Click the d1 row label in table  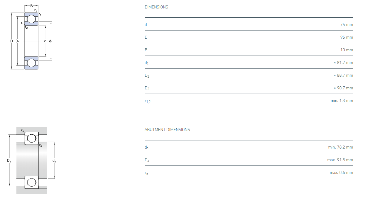click(147, 63)
